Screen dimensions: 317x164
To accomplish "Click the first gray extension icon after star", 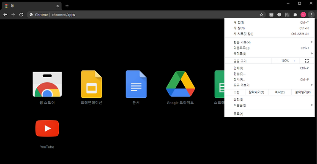I will click(271, 14).
